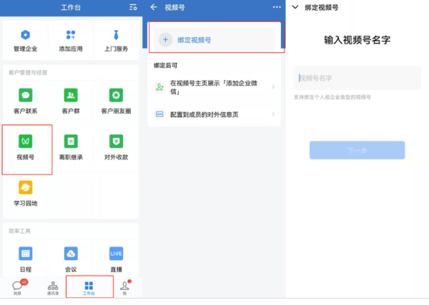Open 离职继承 (Resignation Inheritance) app
The image size is (429, 305).
click(x=70, y=146)
